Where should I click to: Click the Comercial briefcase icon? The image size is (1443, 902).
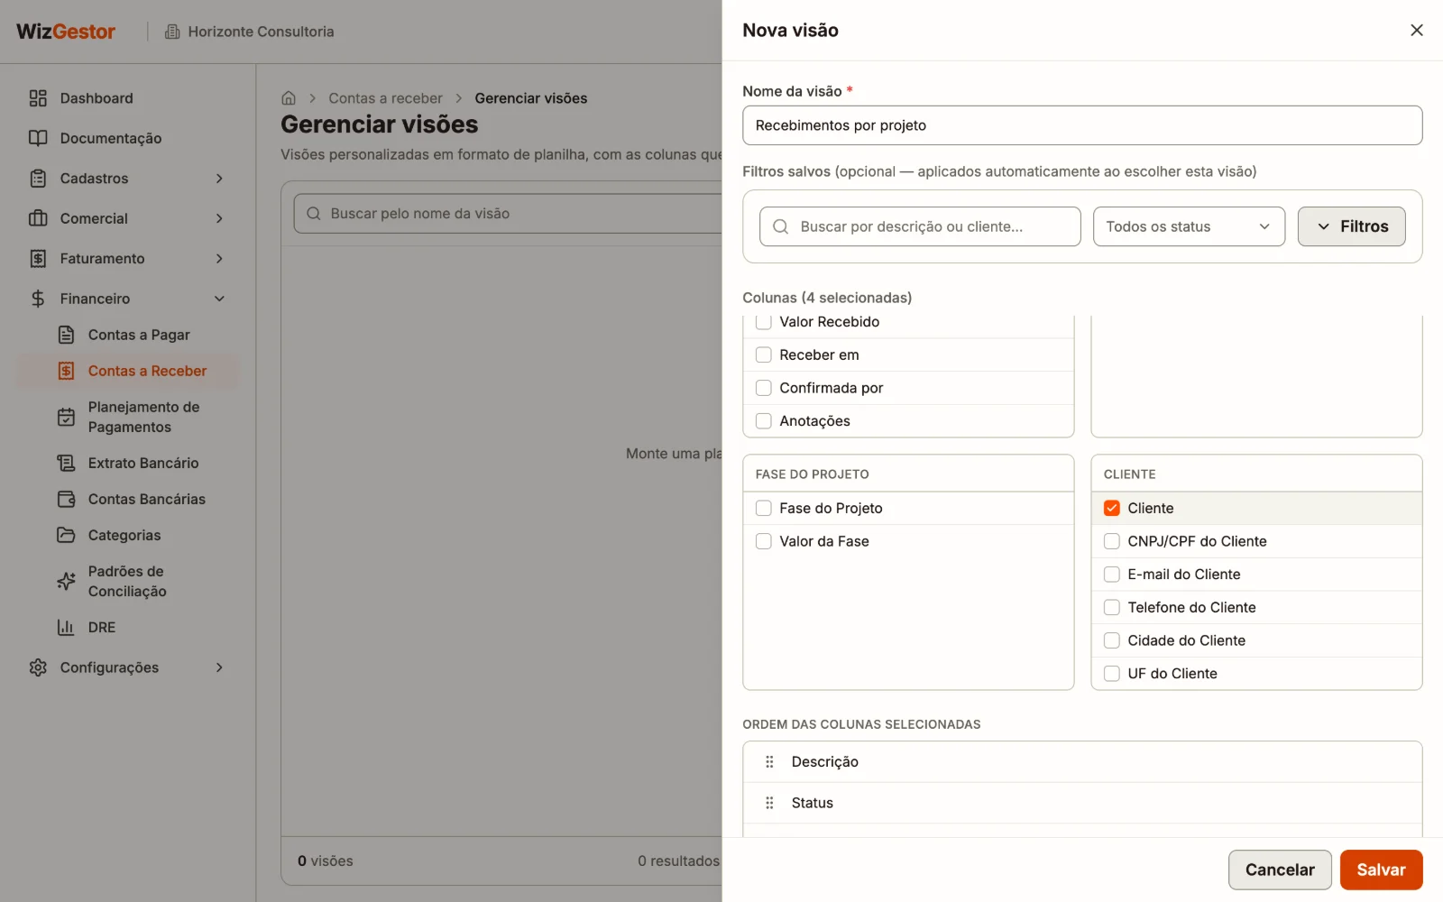(38, 218)
